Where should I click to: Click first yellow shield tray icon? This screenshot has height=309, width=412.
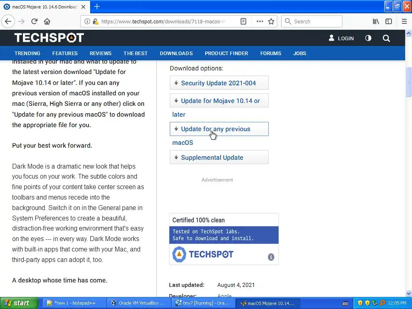click(360, 303)
